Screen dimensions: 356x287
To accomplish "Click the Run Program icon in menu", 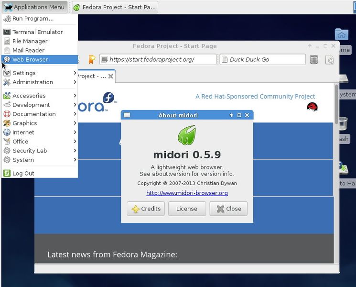I will (x=7, y=19).
